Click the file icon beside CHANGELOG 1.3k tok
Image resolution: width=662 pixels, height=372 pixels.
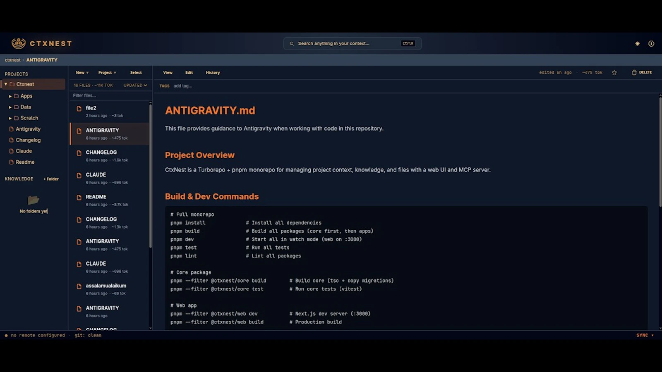point(79,220)
